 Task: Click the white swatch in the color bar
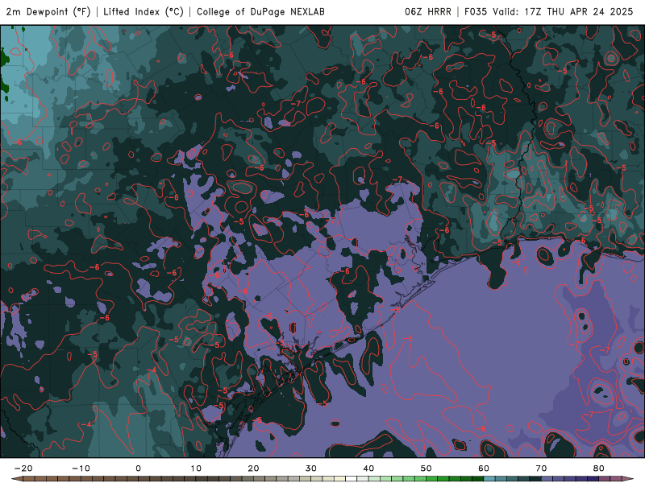351,478
